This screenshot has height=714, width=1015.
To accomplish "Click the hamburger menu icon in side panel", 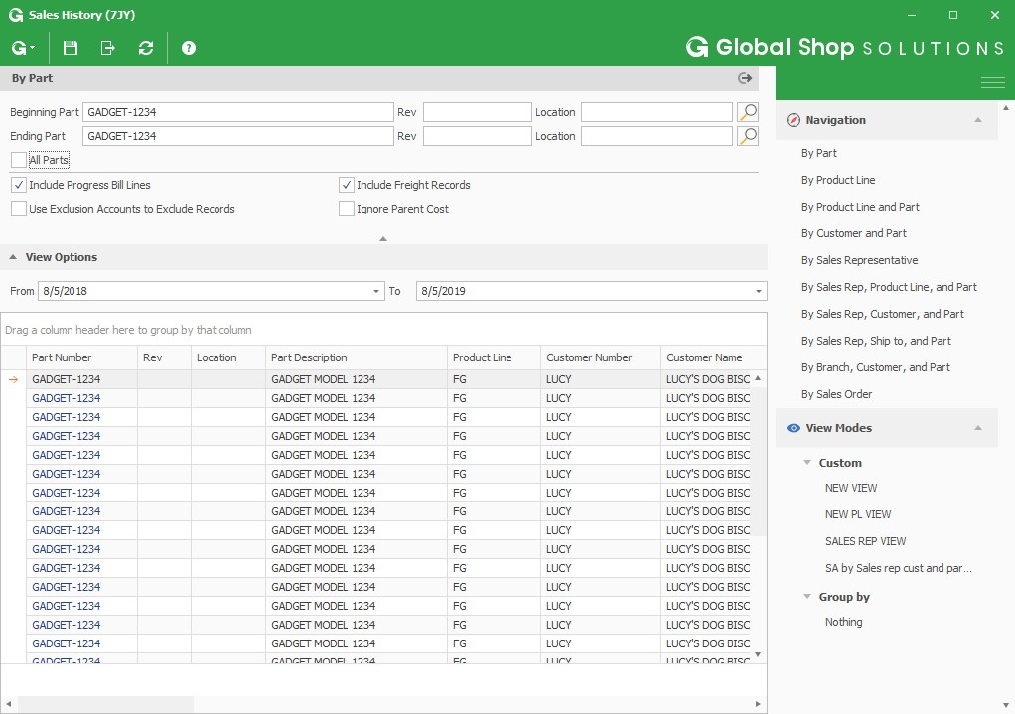I will click(992, 82).
